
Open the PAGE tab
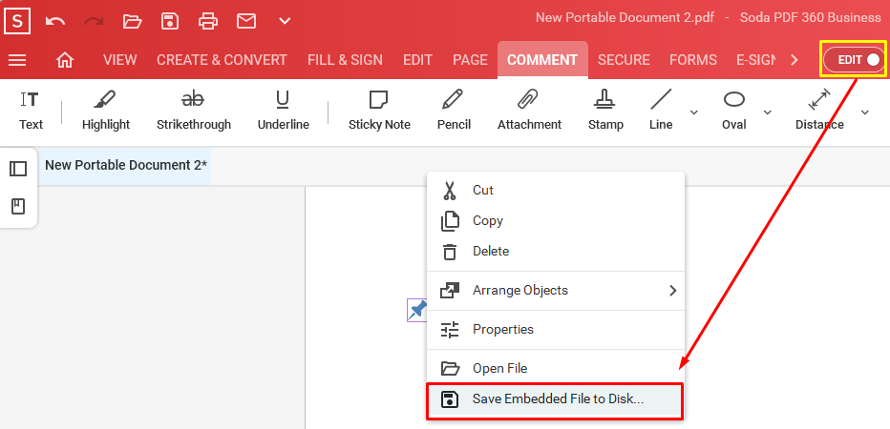click(470, 60)
